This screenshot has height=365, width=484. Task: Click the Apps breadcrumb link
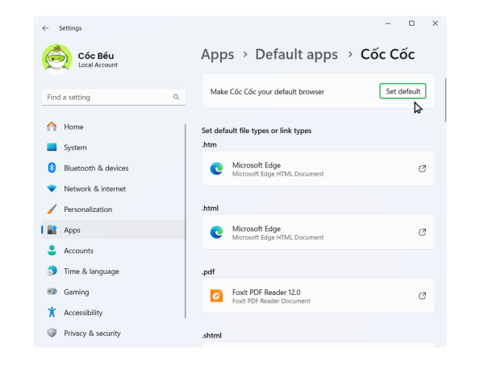pos(218,55)
